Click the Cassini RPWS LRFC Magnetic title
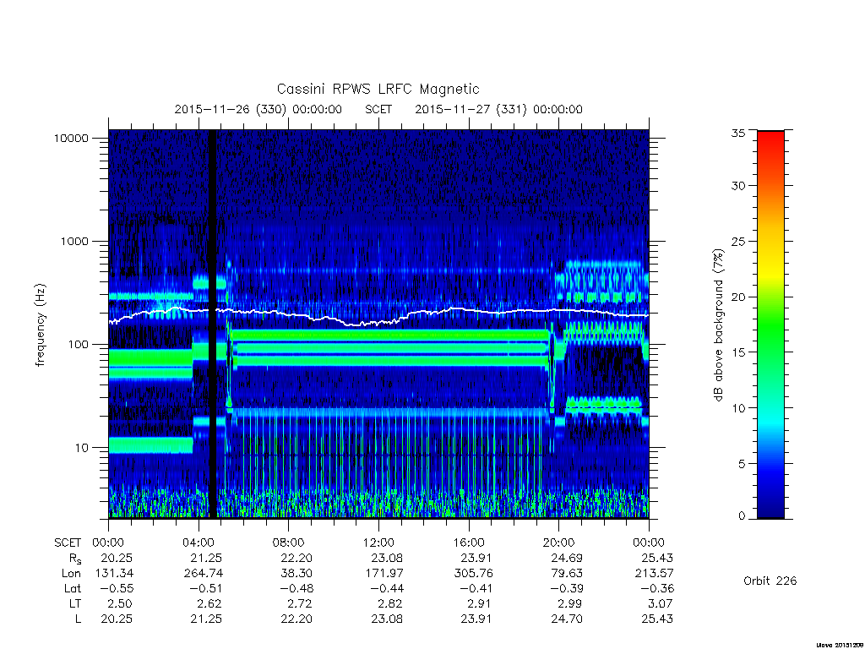Viewport: 865px width, 649px height. click(x=378, y=89)
